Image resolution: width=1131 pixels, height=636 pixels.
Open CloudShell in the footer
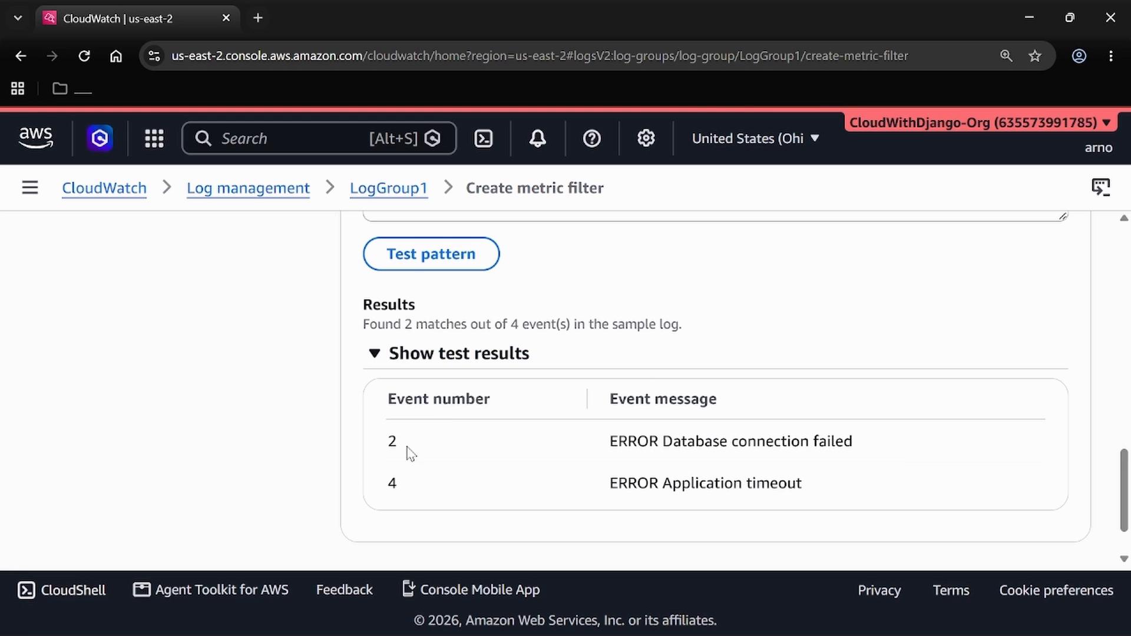point(62,590)
